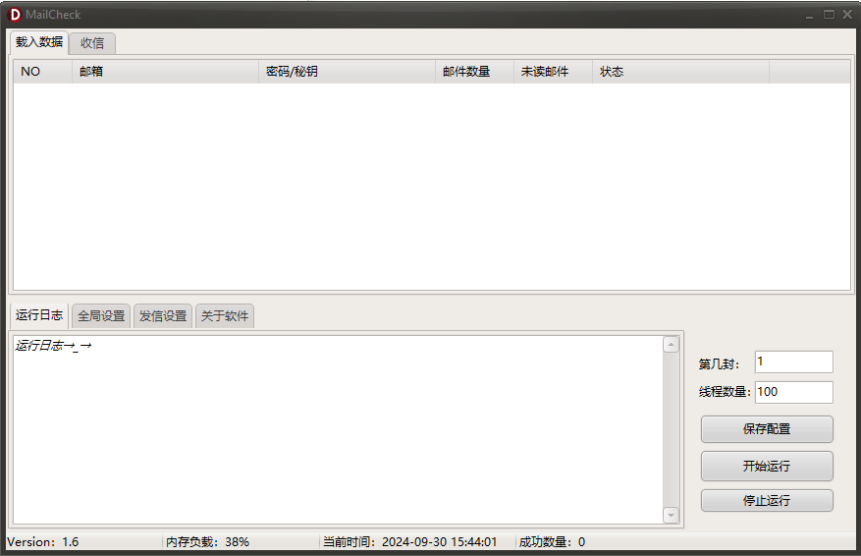
Task: Maximize the MailCheck window
Action: click(x=829, y=15)
